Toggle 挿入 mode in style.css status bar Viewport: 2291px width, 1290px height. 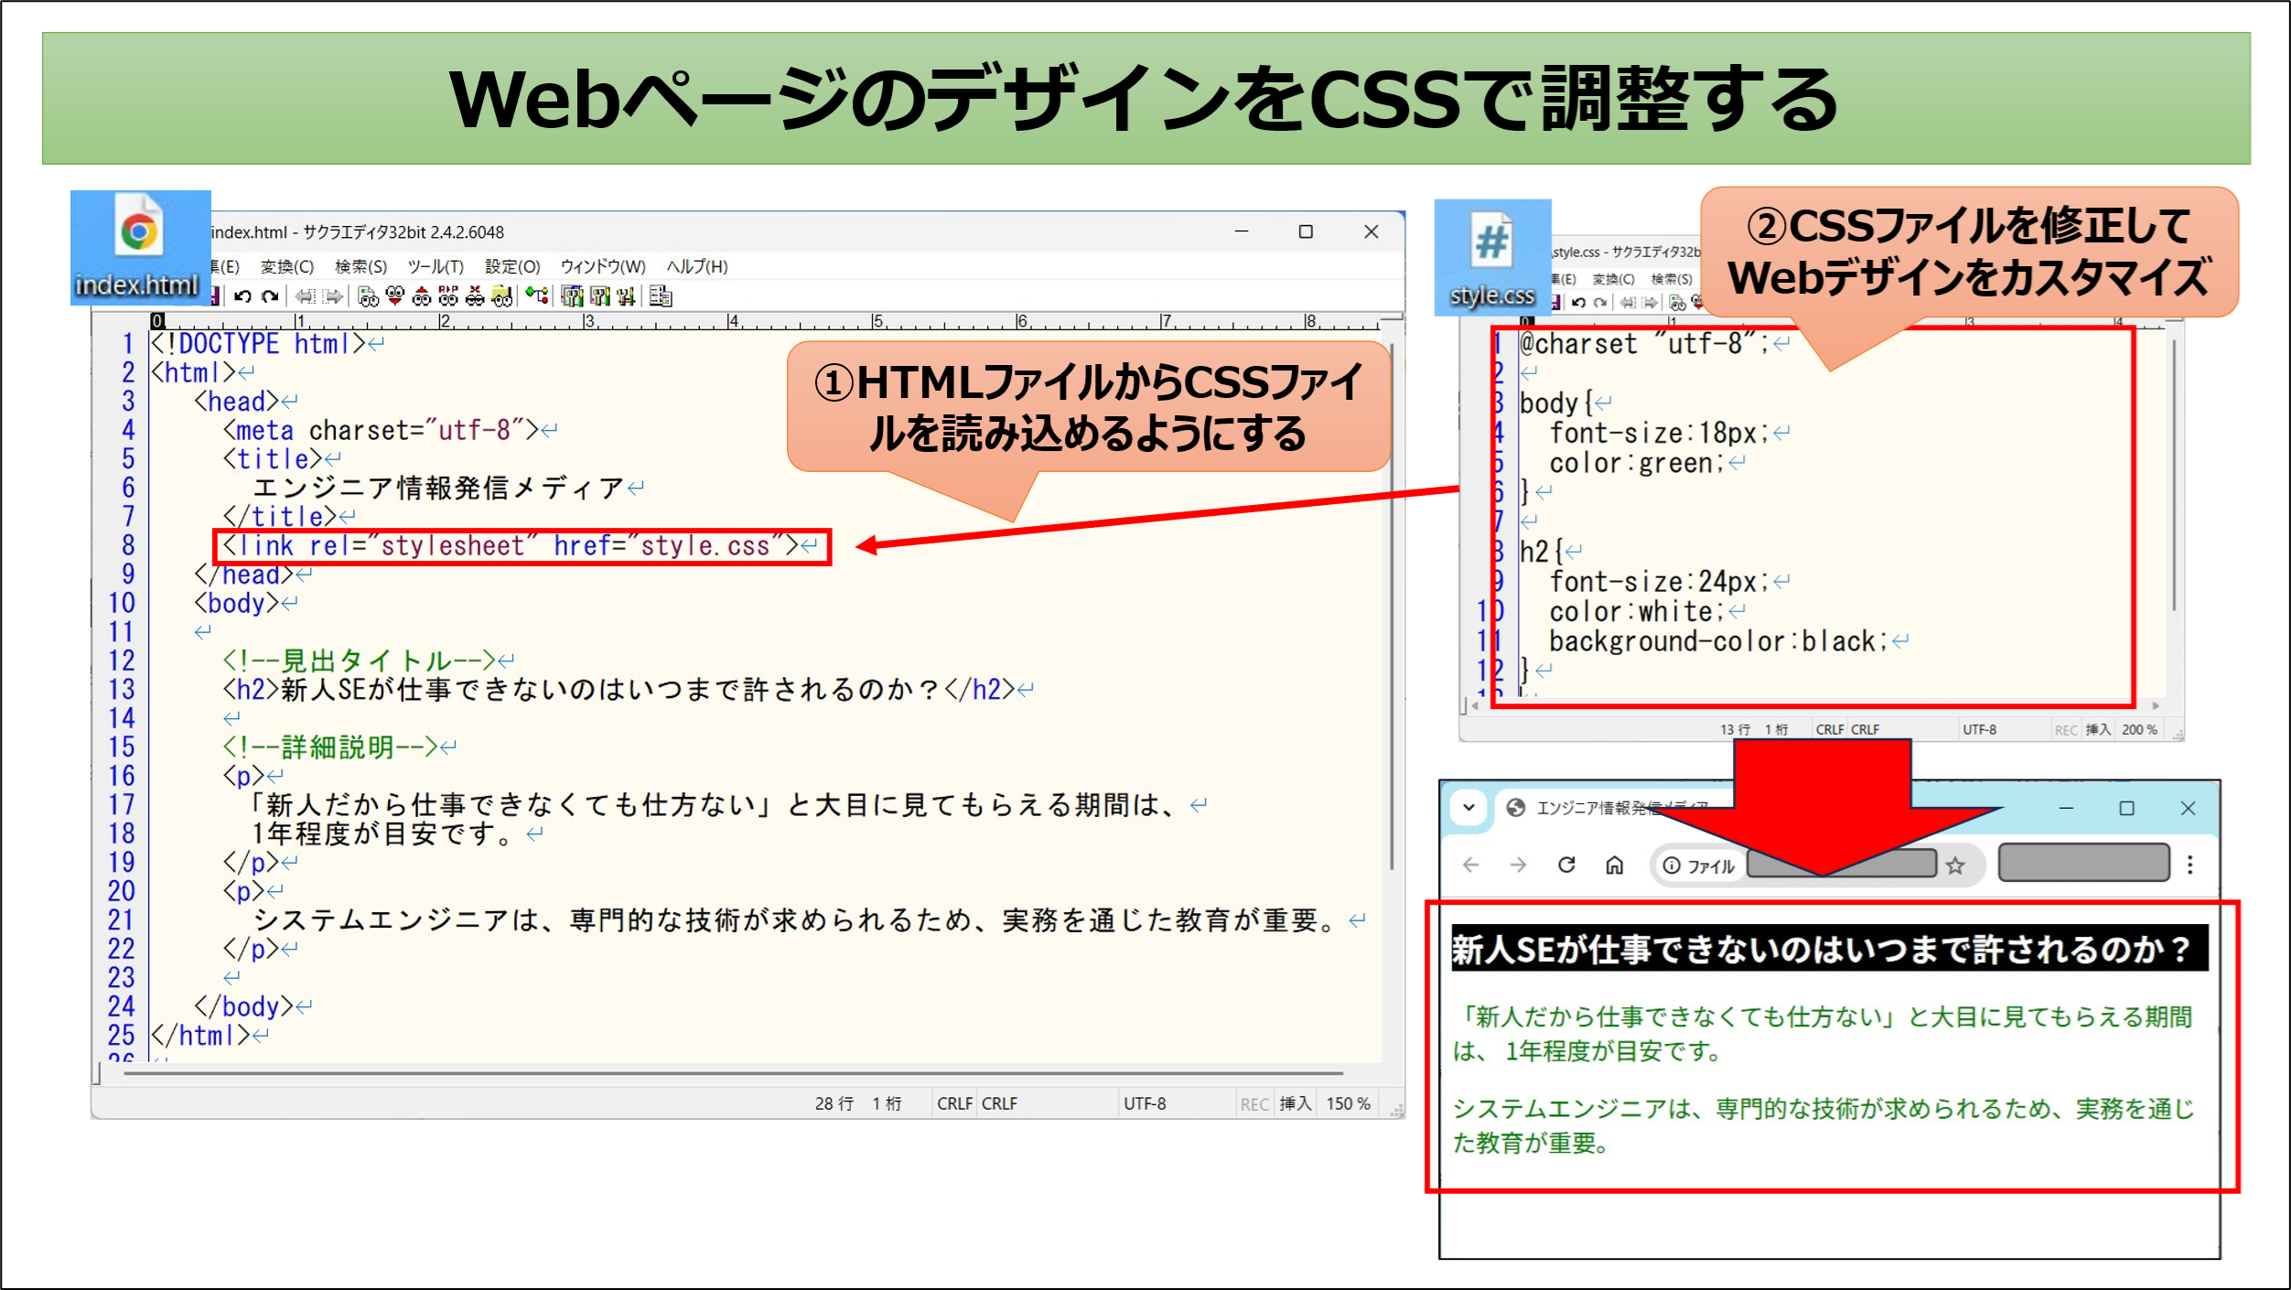pyautogui.click(x=2098, y=729)
